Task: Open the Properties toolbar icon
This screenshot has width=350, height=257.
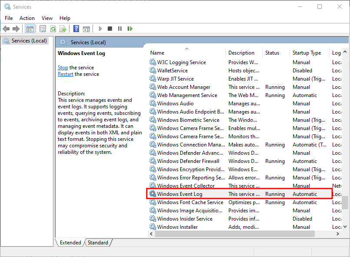Action: pyautogui.click(x=43, y=29)
